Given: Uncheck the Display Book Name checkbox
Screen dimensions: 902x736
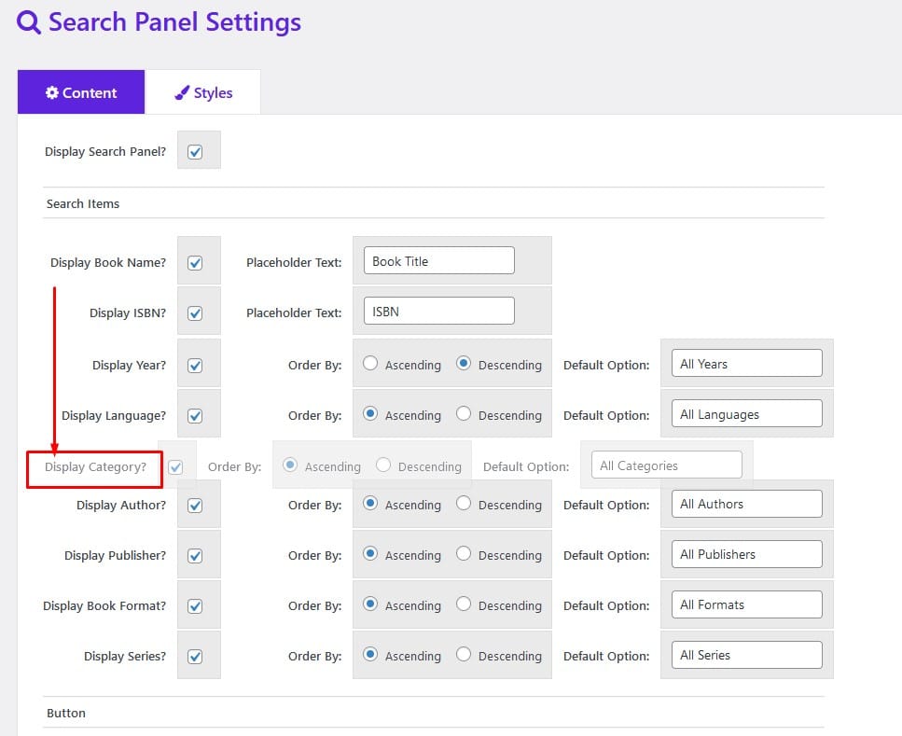Looking at the screenshot, I should coord(195,263).
